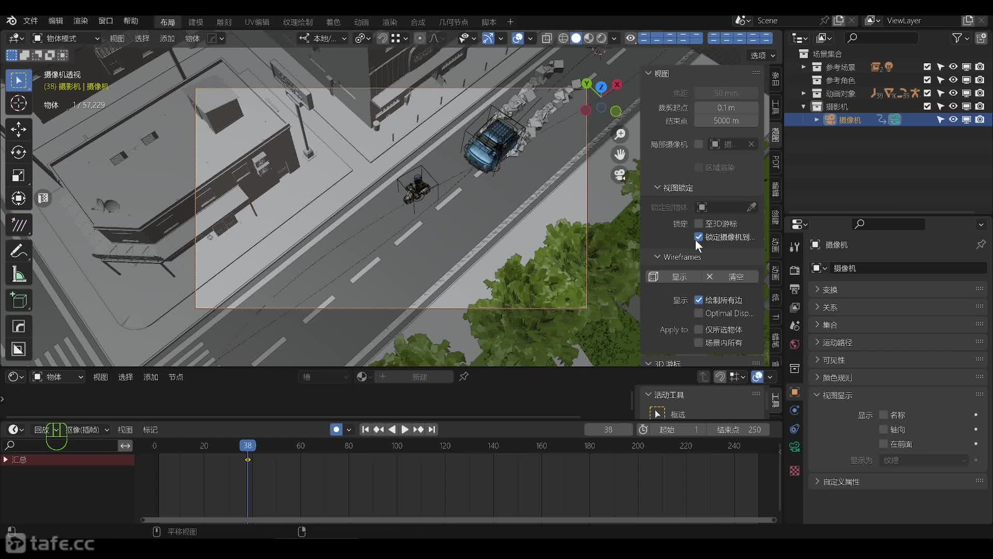This screenshot has width=993, height=559.
Task: Uncheck Lock Camera to View
Action: point(699,237)
